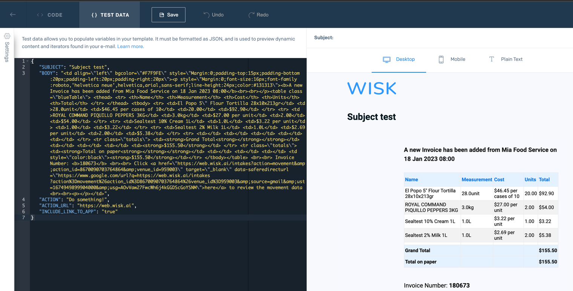Click the $92.90 total cell
The height and width of the screenshot is (291, 573).
tap(548, 193)
